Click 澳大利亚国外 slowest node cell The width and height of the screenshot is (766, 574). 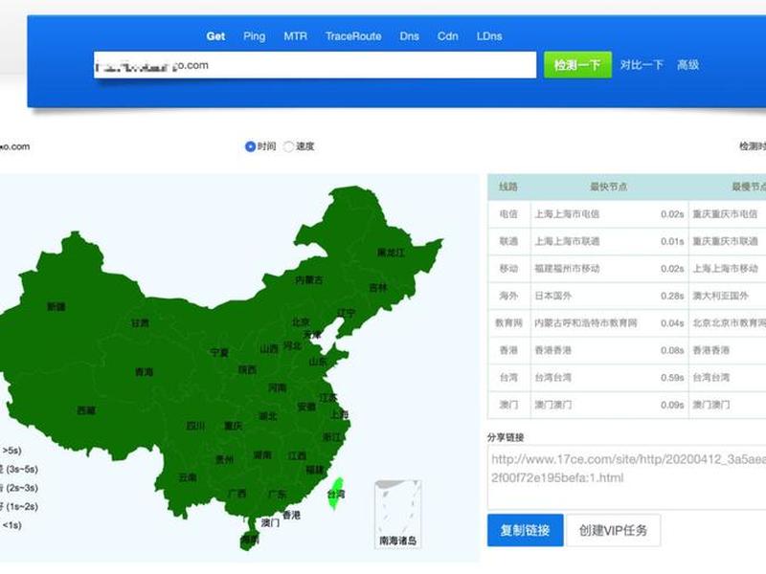click(721, 296)
